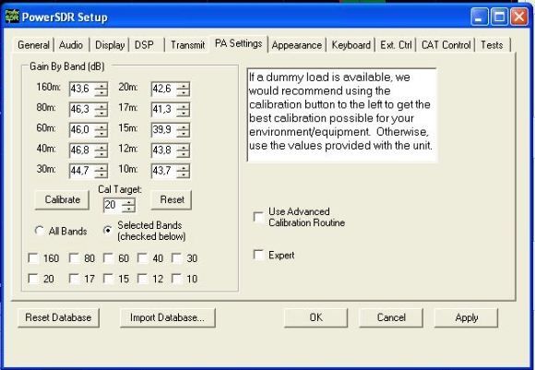This screenshot has width=535, height=370.
Task: Click the Cancel button
Action: pyautogui.click(x=391, y=317)
